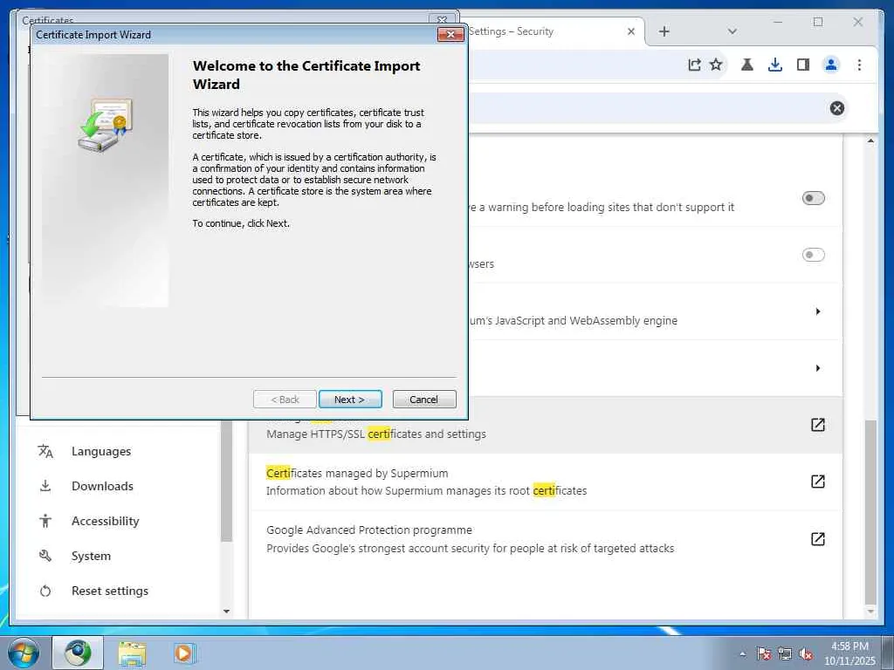Open Windows Explorer from taskbar
894x670 pixels.
click(x=132, y=653)
